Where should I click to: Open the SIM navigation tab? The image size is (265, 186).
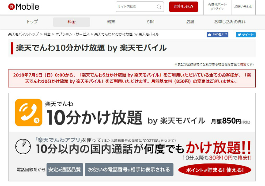point(151,22)
